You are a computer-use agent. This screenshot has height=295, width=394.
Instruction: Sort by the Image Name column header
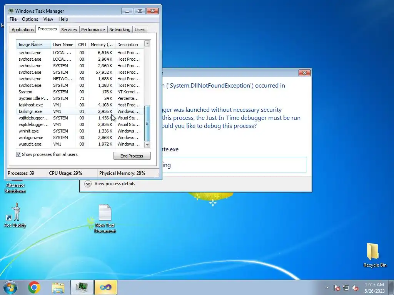point(33,45)
